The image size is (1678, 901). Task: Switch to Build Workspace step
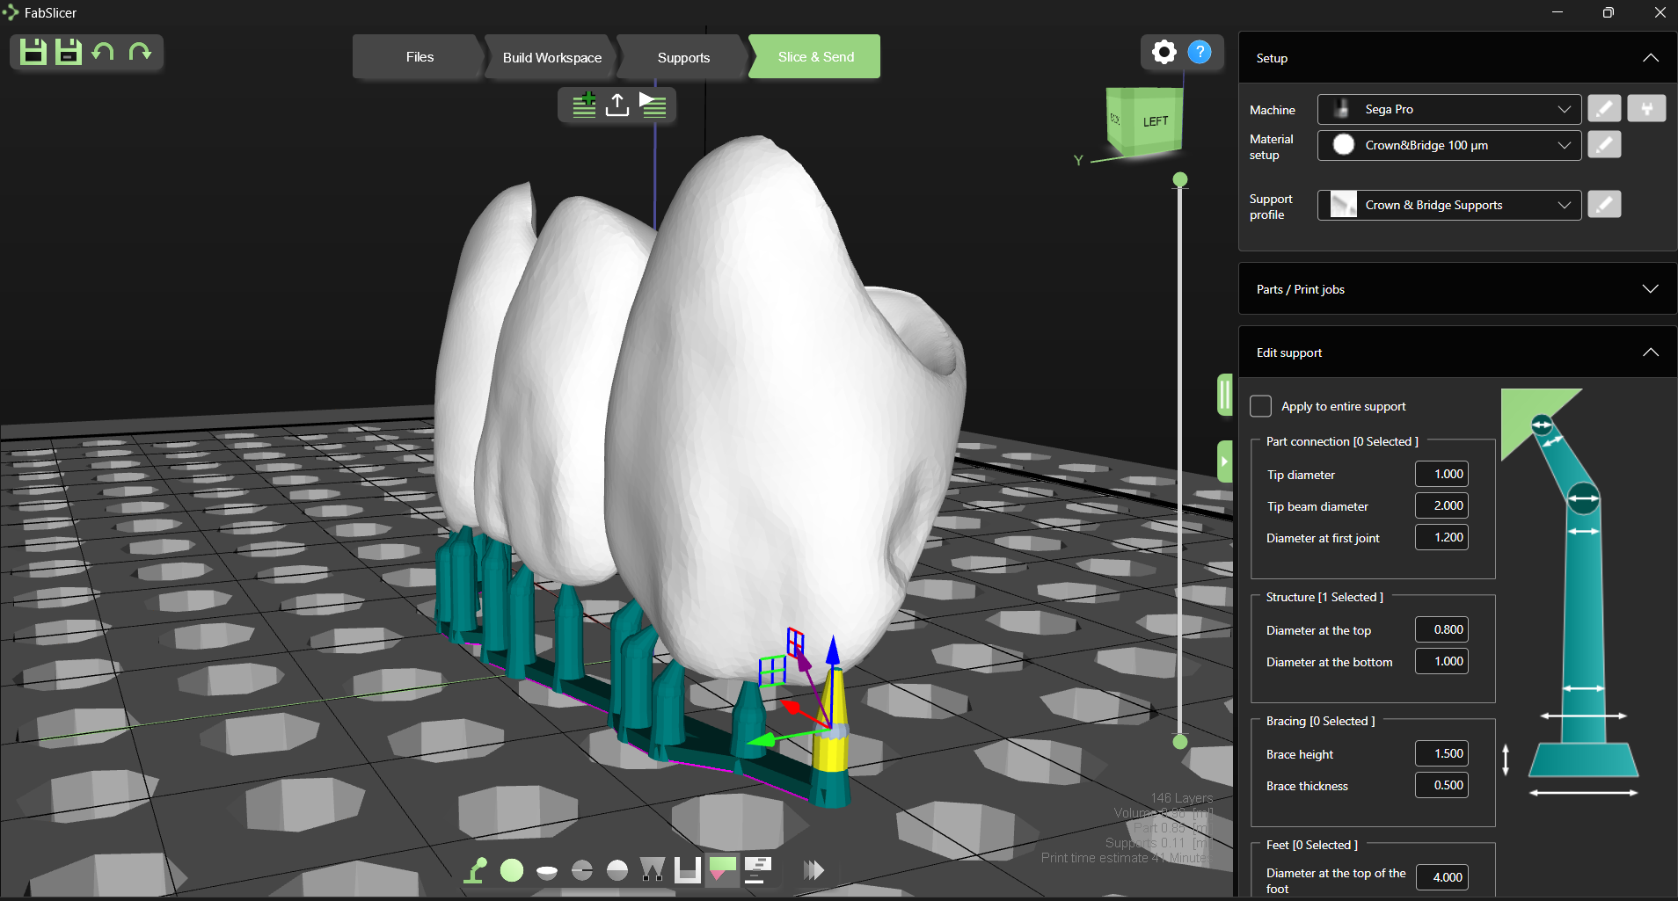click(x=552, y=57)
